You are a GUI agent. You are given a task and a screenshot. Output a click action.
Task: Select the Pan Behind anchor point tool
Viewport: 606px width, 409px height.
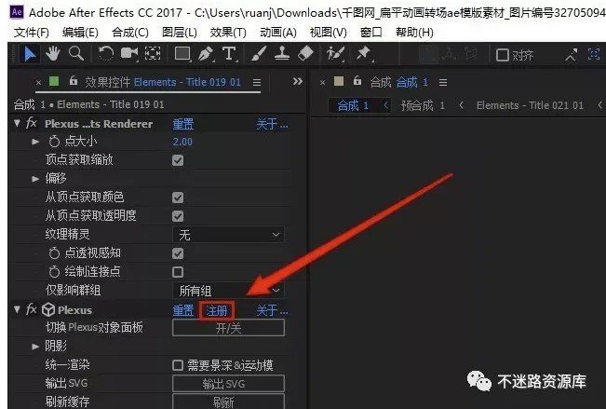click(153, 54)
